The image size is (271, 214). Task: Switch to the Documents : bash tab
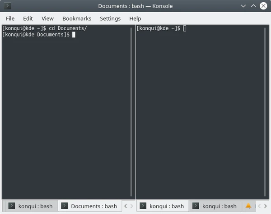(x=93, y=206)
